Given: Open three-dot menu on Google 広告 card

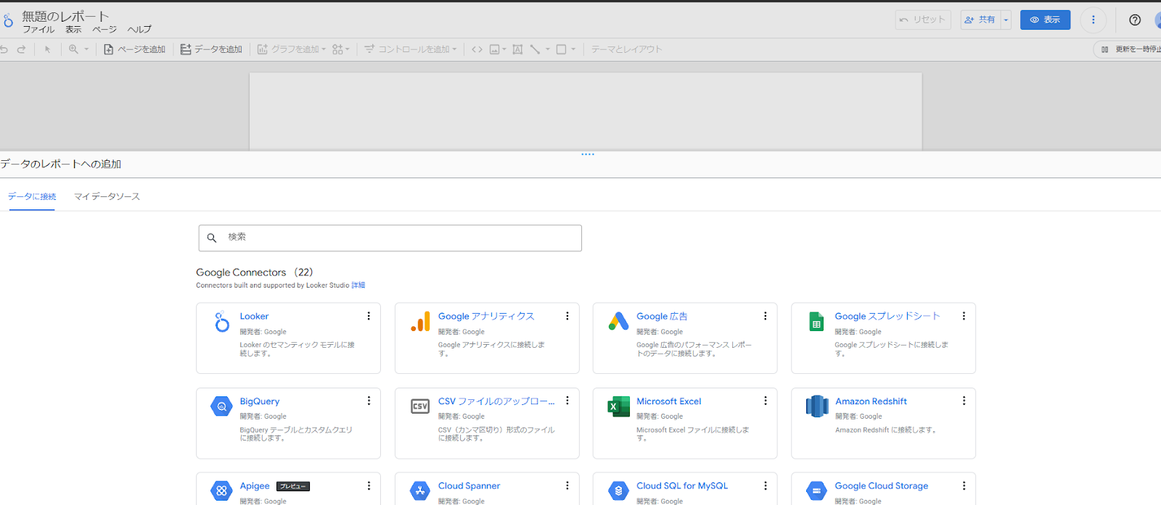Looking at the screenshot, I should pyautogui.click(x=765, y=316).
